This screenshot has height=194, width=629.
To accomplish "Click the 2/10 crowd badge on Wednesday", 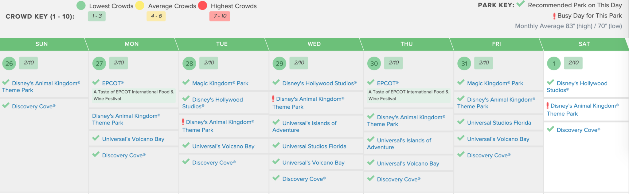I will tap(299, 63).
